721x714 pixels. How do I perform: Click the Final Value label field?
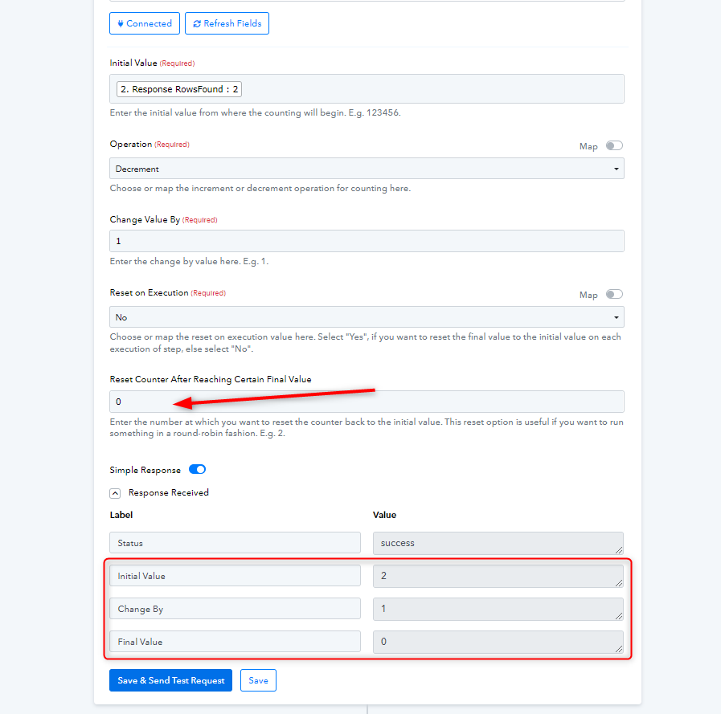coord(235,642)
